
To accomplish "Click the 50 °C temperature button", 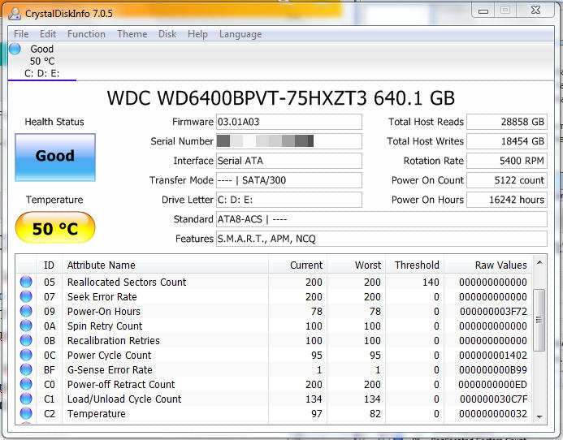I will click(55, 227).
